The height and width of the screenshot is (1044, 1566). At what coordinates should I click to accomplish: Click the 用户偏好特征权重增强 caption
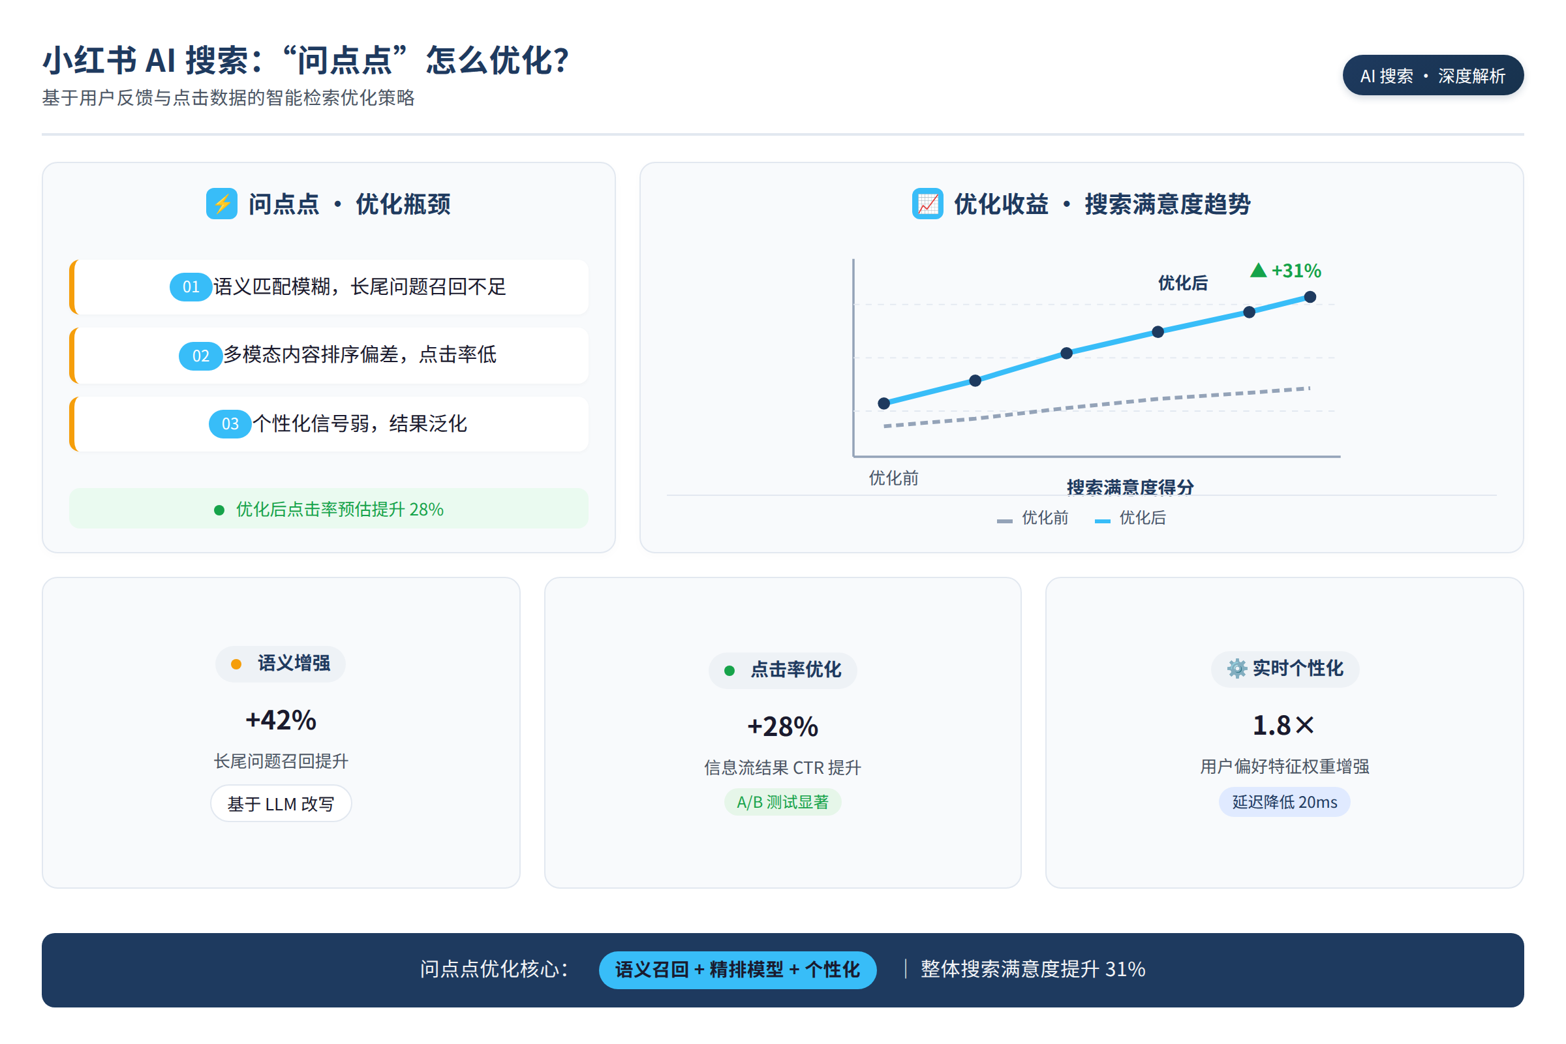pyautogui.click(x=1284, y=767)
